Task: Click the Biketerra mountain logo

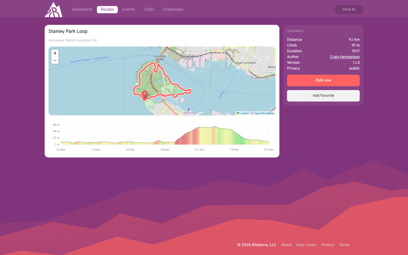Action: [53, 10]
